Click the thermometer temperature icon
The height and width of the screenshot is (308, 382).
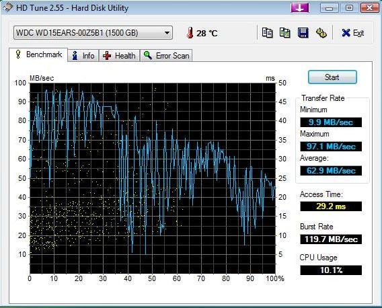[190, 33]
